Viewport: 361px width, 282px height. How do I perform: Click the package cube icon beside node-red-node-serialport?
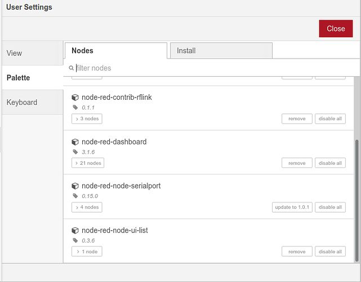coord(75,186)
